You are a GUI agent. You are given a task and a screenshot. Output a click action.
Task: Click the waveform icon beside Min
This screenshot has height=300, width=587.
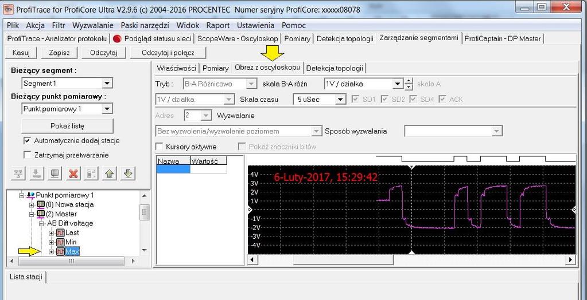(60, 242)
